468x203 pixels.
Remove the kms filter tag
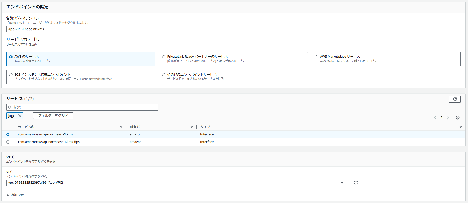[x=20, y=116]
